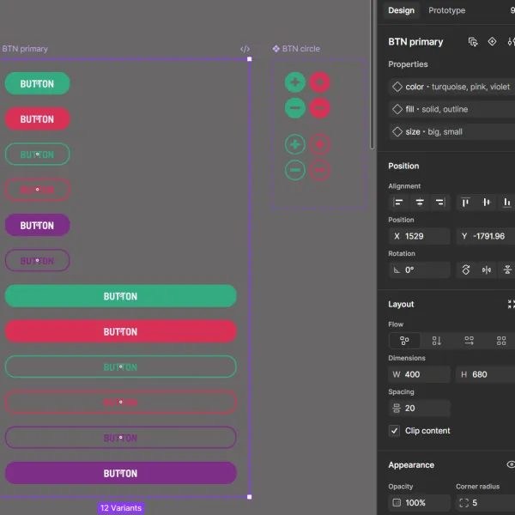Image resolution: width=515 pixels, height=515 pixels.
Task: Open the code view icon above BTN primary
Action: click(x=245, y=49)
